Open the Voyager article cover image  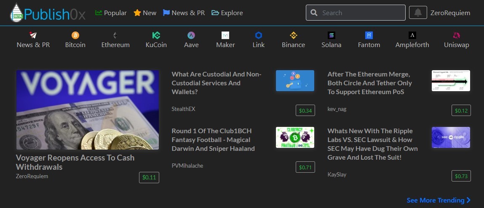click(88, 110)
